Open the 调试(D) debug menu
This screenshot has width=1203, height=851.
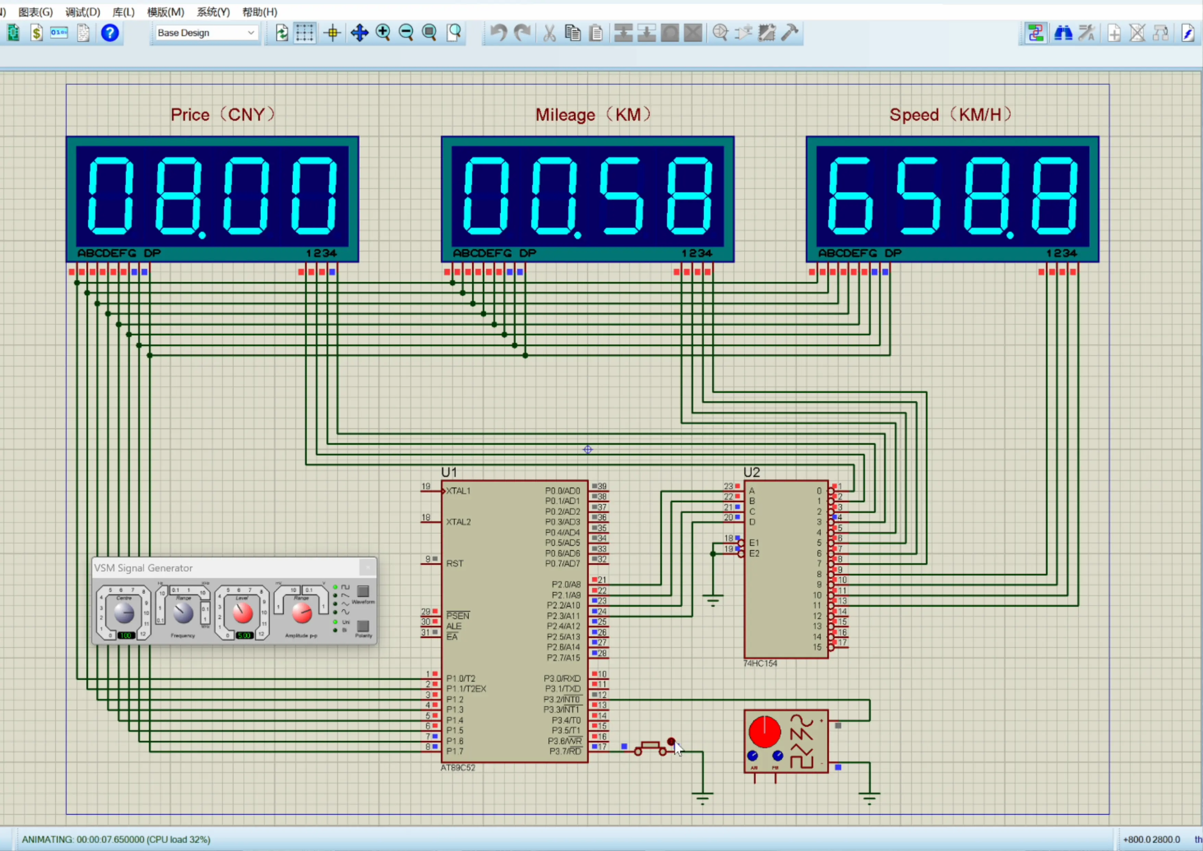tap(82, 12)
